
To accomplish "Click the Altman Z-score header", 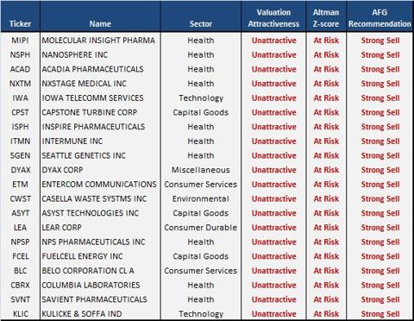I will tap(326, 18).
